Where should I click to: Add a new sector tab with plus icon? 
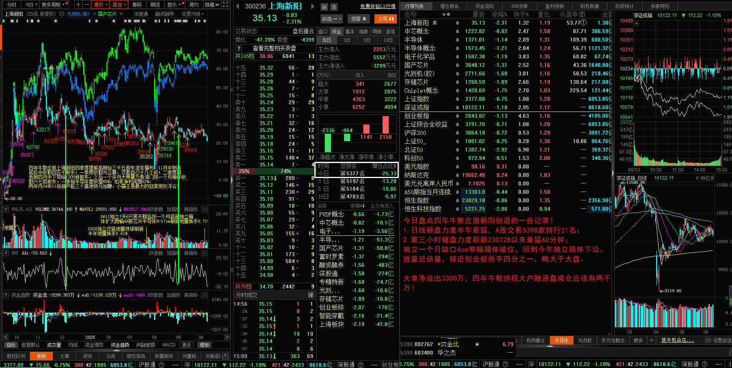pos(651,340)
